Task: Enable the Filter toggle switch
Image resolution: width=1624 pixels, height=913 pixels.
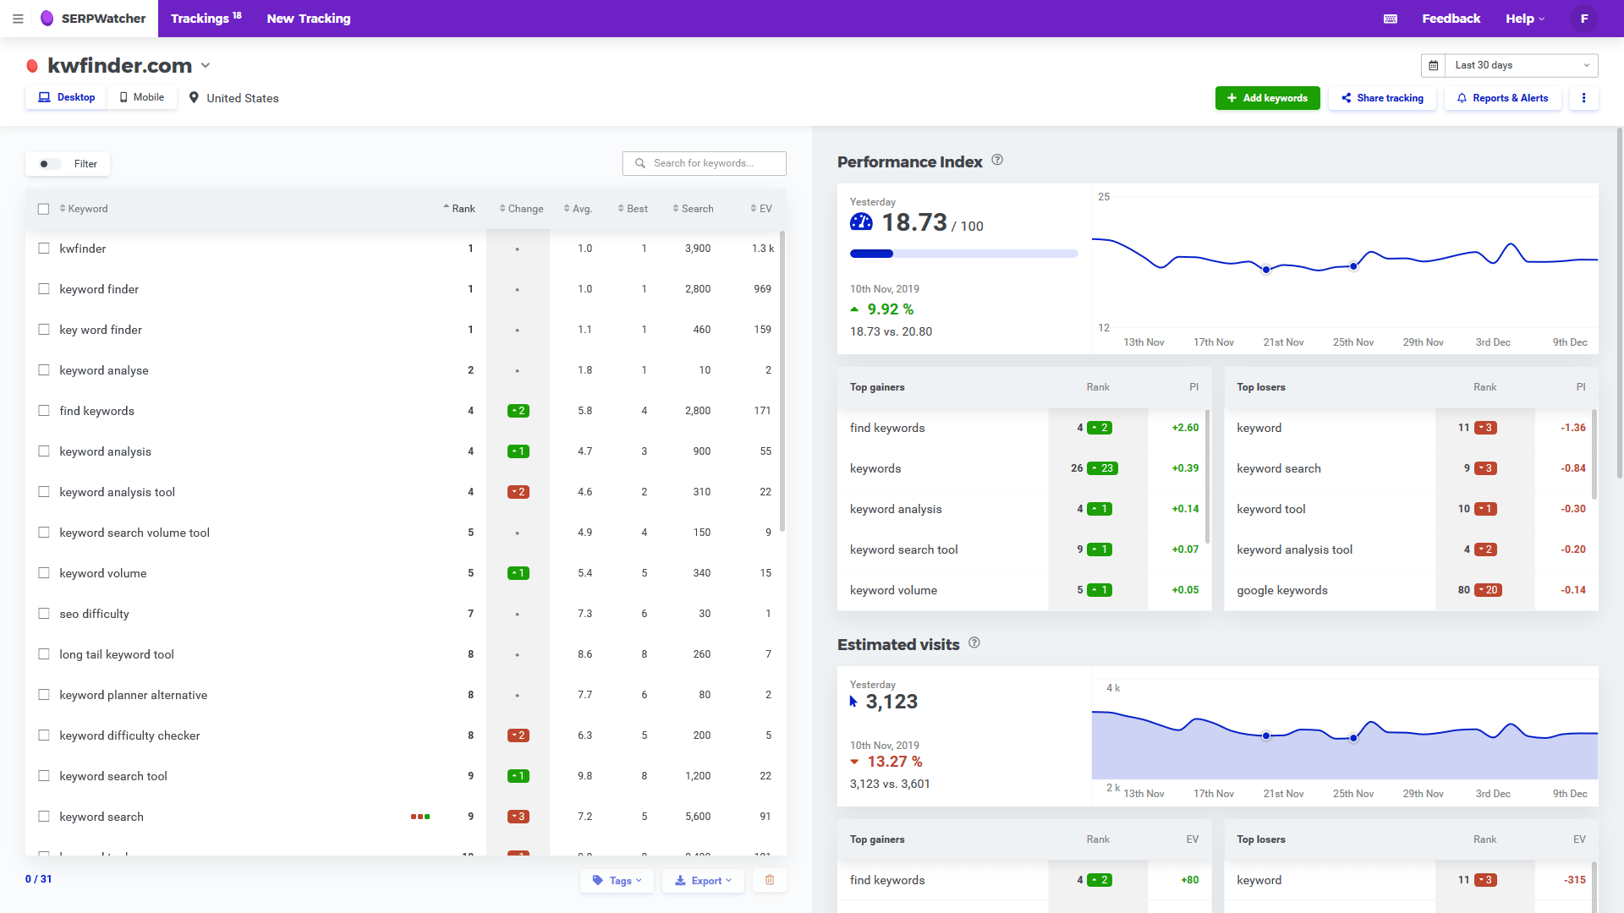Action: [47, 164]
